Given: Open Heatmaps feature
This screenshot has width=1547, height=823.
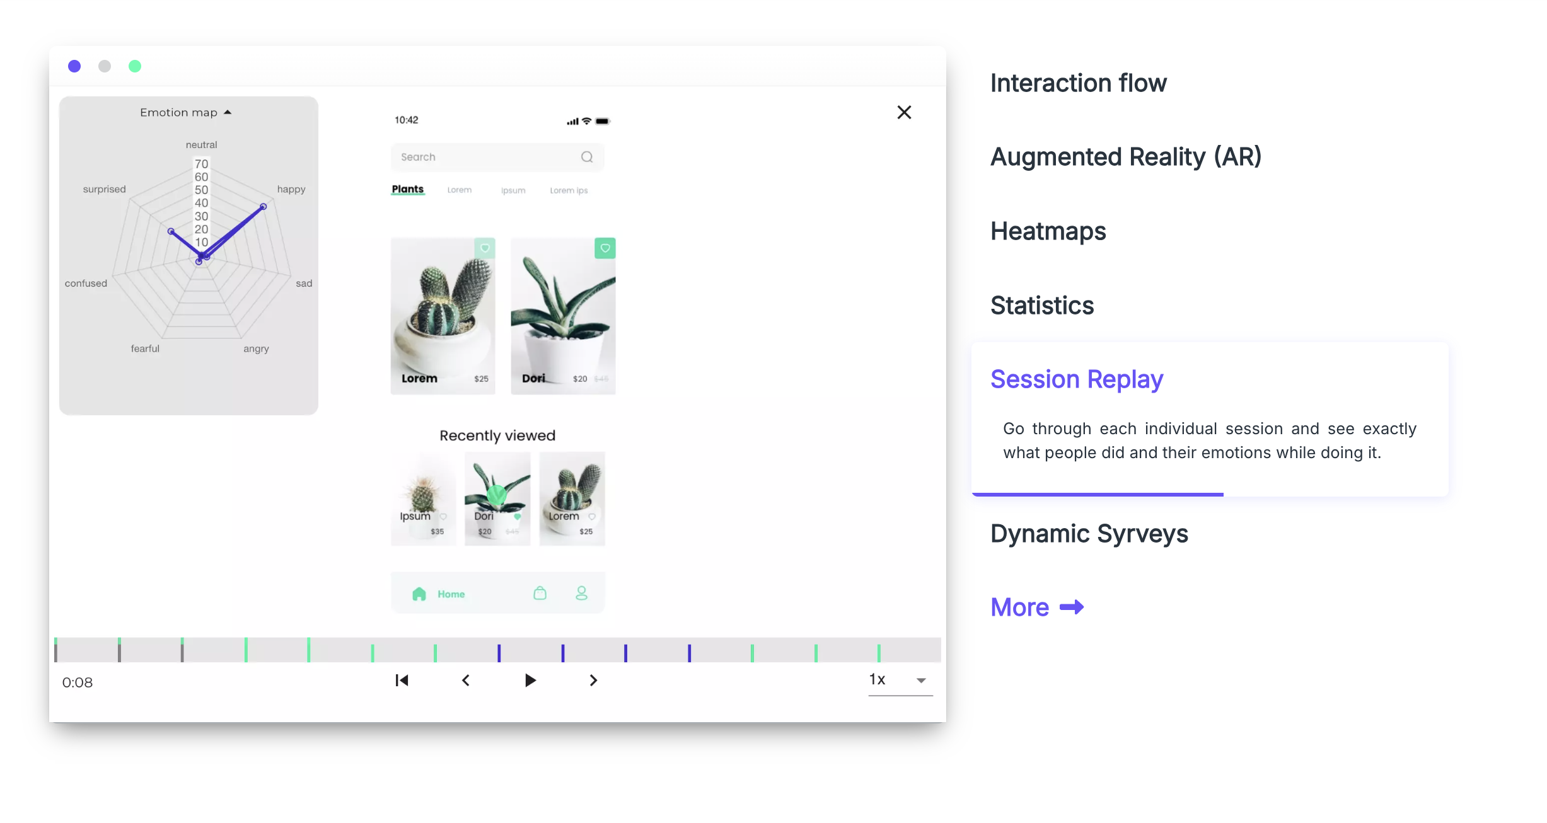Looking at the screenshot, I should pos(1048,231).
